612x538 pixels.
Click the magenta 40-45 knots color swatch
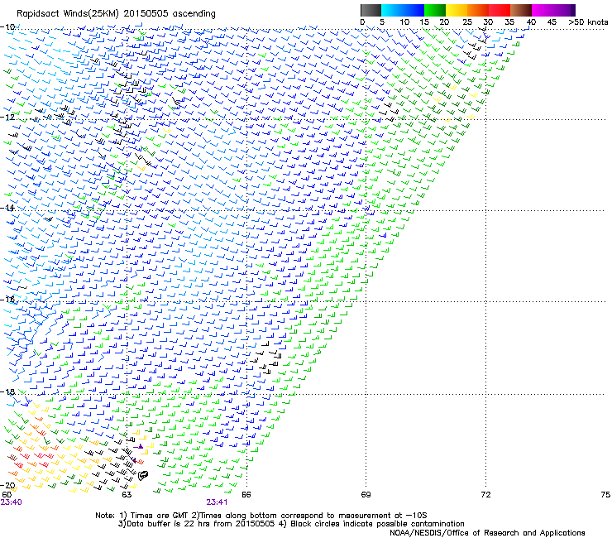pos(543,10)
